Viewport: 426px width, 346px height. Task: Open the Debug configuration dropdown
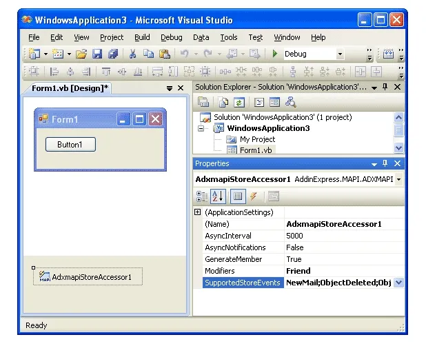coord(340,54)
